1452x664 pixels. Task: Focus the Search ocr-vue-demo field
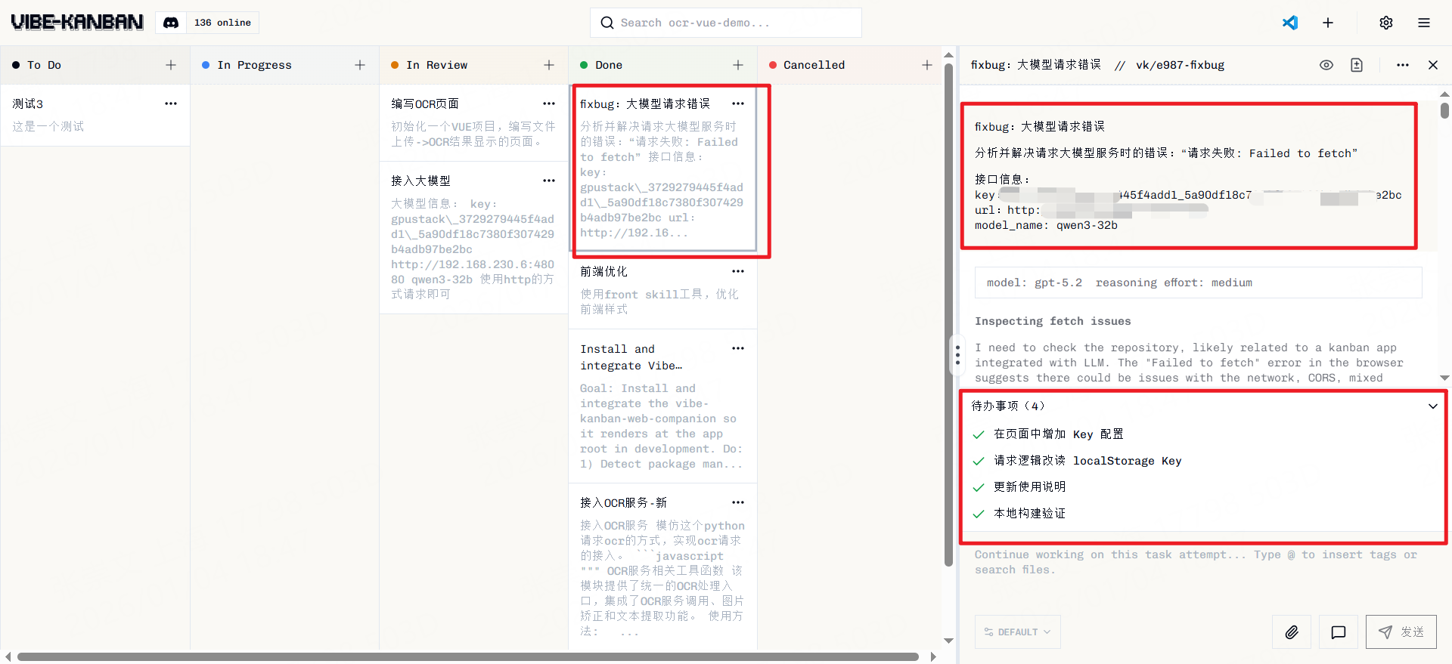726,23
